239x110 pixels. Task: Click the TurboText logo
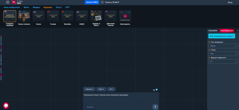pos(17,2)
